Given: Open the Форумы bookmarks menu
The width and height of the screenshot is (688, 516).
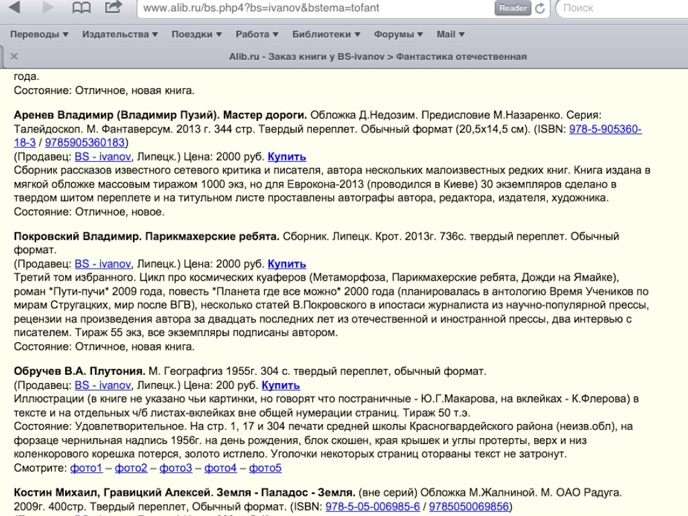Looking at the screenshot, I should [x=398, y=34].
